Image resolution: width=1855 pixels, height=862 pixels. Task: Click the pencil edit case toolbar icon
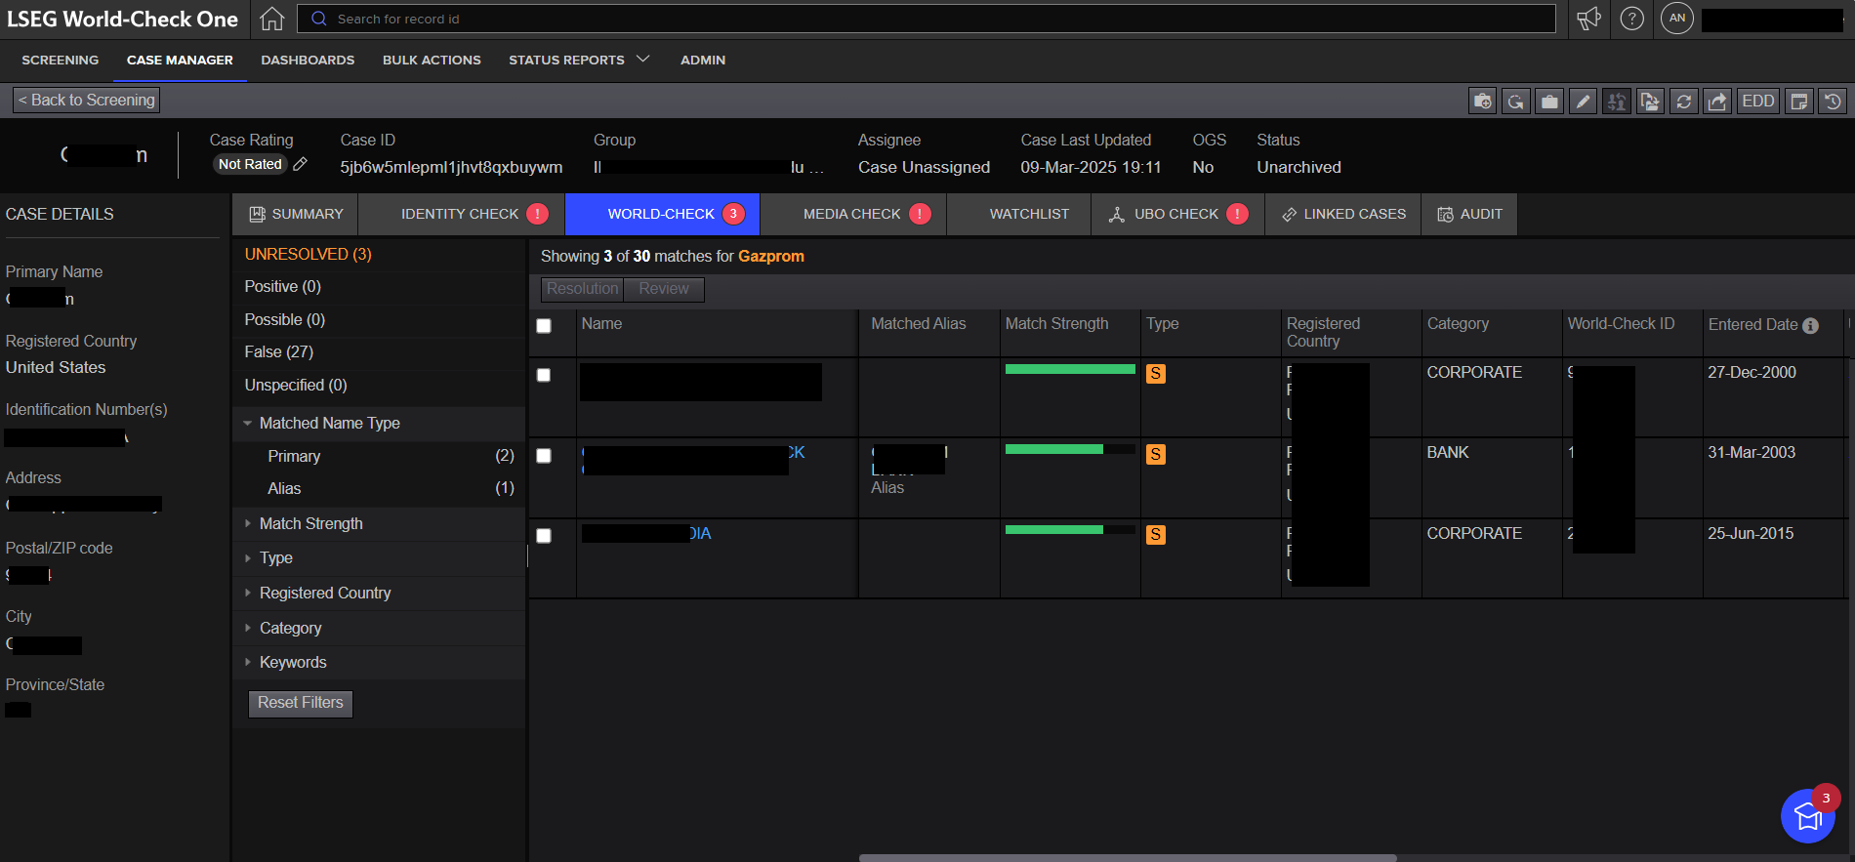pos(1584,101)
